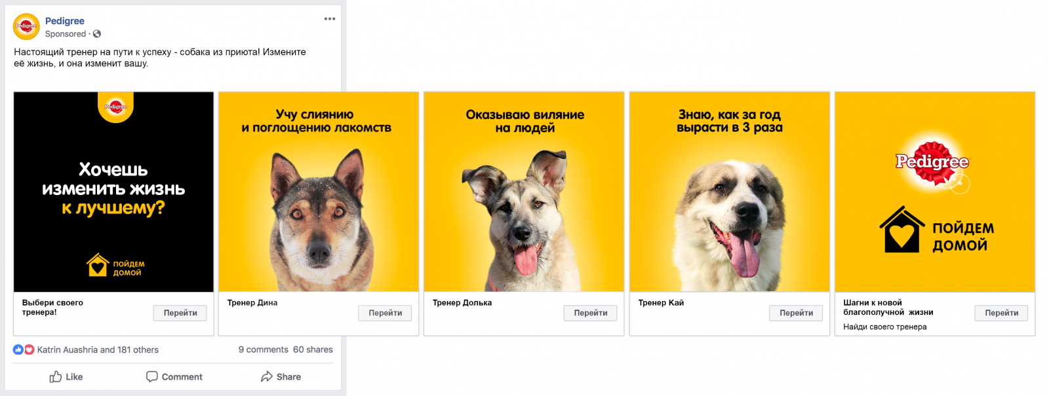The image size is (1049, 396).
Task: Click the blue like reaction emoji
Action: 18,350
